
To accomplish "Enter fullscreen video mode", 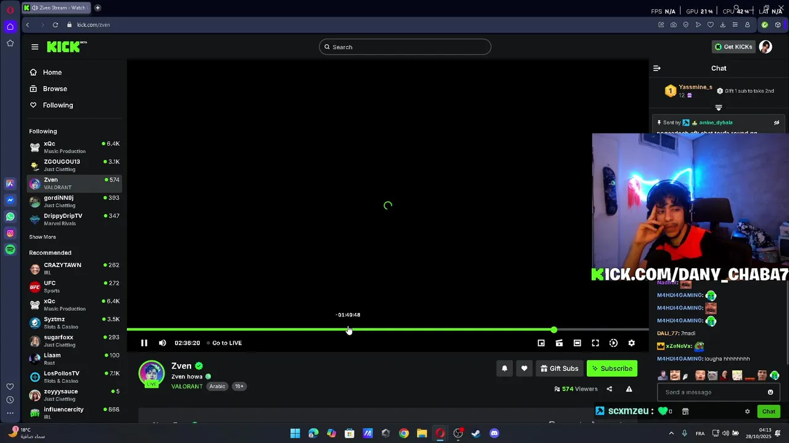I will (x=595, y=343).
